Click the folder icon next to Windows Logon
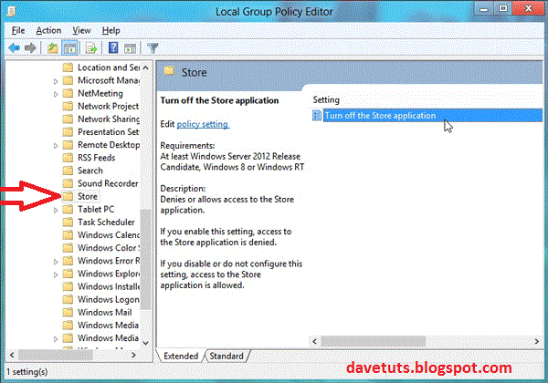 (68, 299)
